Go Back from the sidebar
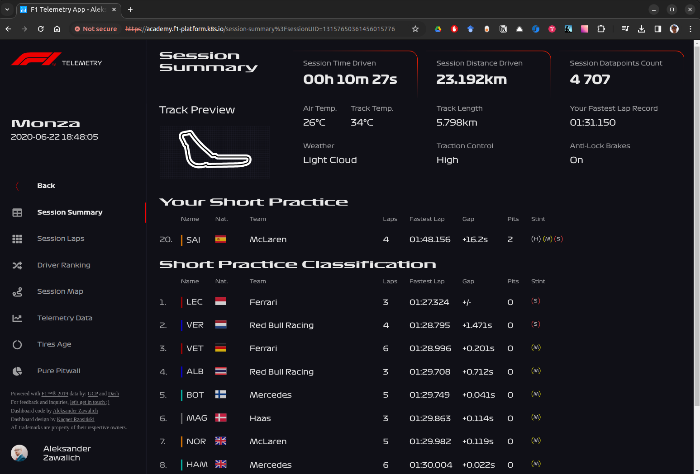Screen dimensions: 700x474 (46, 186)
